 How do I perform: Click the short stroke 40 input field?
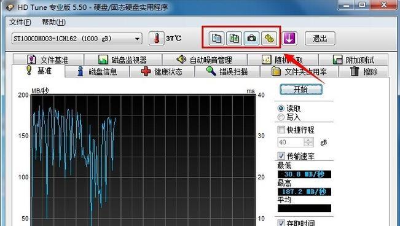pyautogui.click(x=291, y=142)
